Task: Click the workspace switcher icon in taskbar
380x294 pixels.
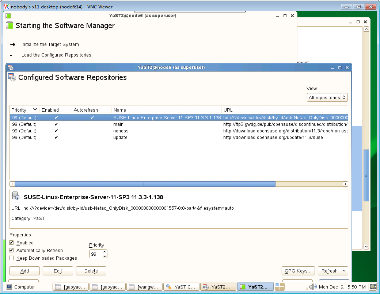Action: 280,287
